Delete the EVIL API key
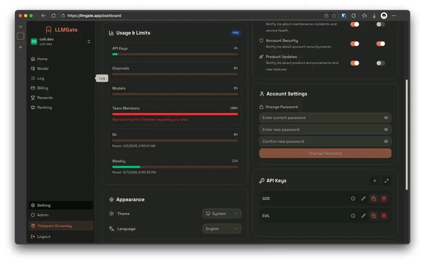Viewport: 425px width, 264px height. coord(384,216)
